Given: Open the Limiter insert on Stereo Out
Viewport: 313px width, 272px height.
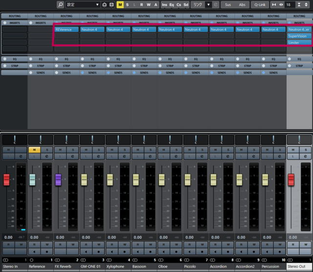Looking at the screenshot, I should (x=299, y=43).
